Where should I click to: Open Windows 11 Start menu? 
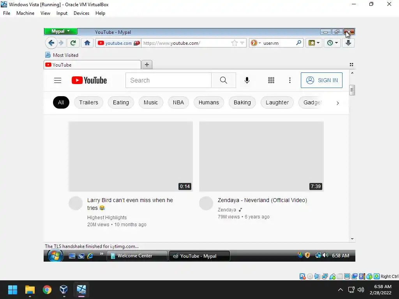12,290
